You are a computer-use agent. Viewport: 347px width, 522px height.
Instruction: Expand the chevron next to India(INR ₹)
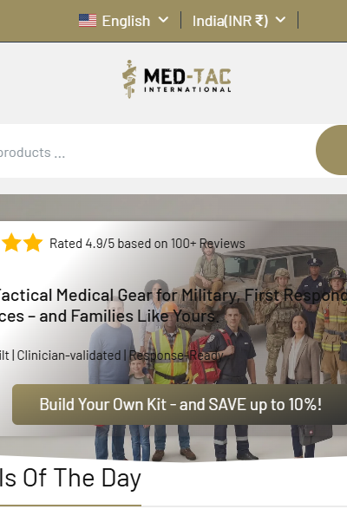click(281, 20)
